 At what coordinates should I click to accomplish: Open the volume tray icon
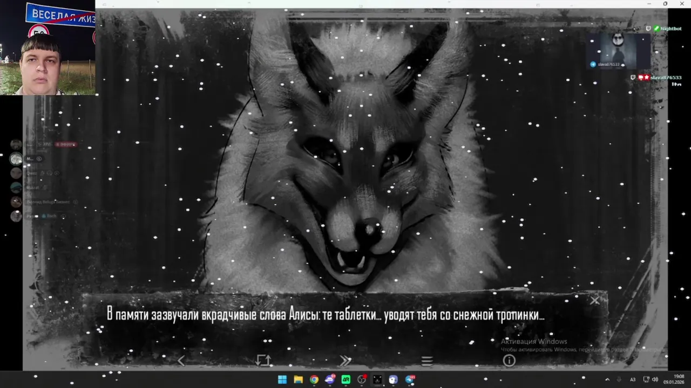655,379
